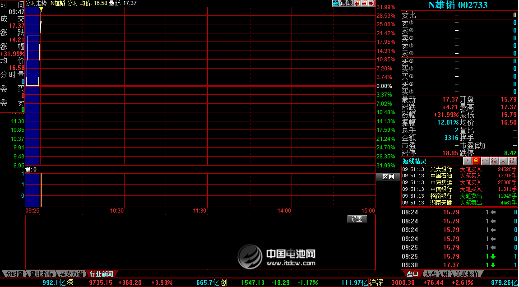
Task: Switch to the 量比指标 tab
Action: pyautogui.click(x=42, y=274)
